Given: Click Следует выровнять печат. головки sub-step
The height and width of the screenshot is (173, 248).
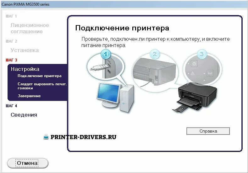Looking at the screenshot, I should (x=42, y=86).
